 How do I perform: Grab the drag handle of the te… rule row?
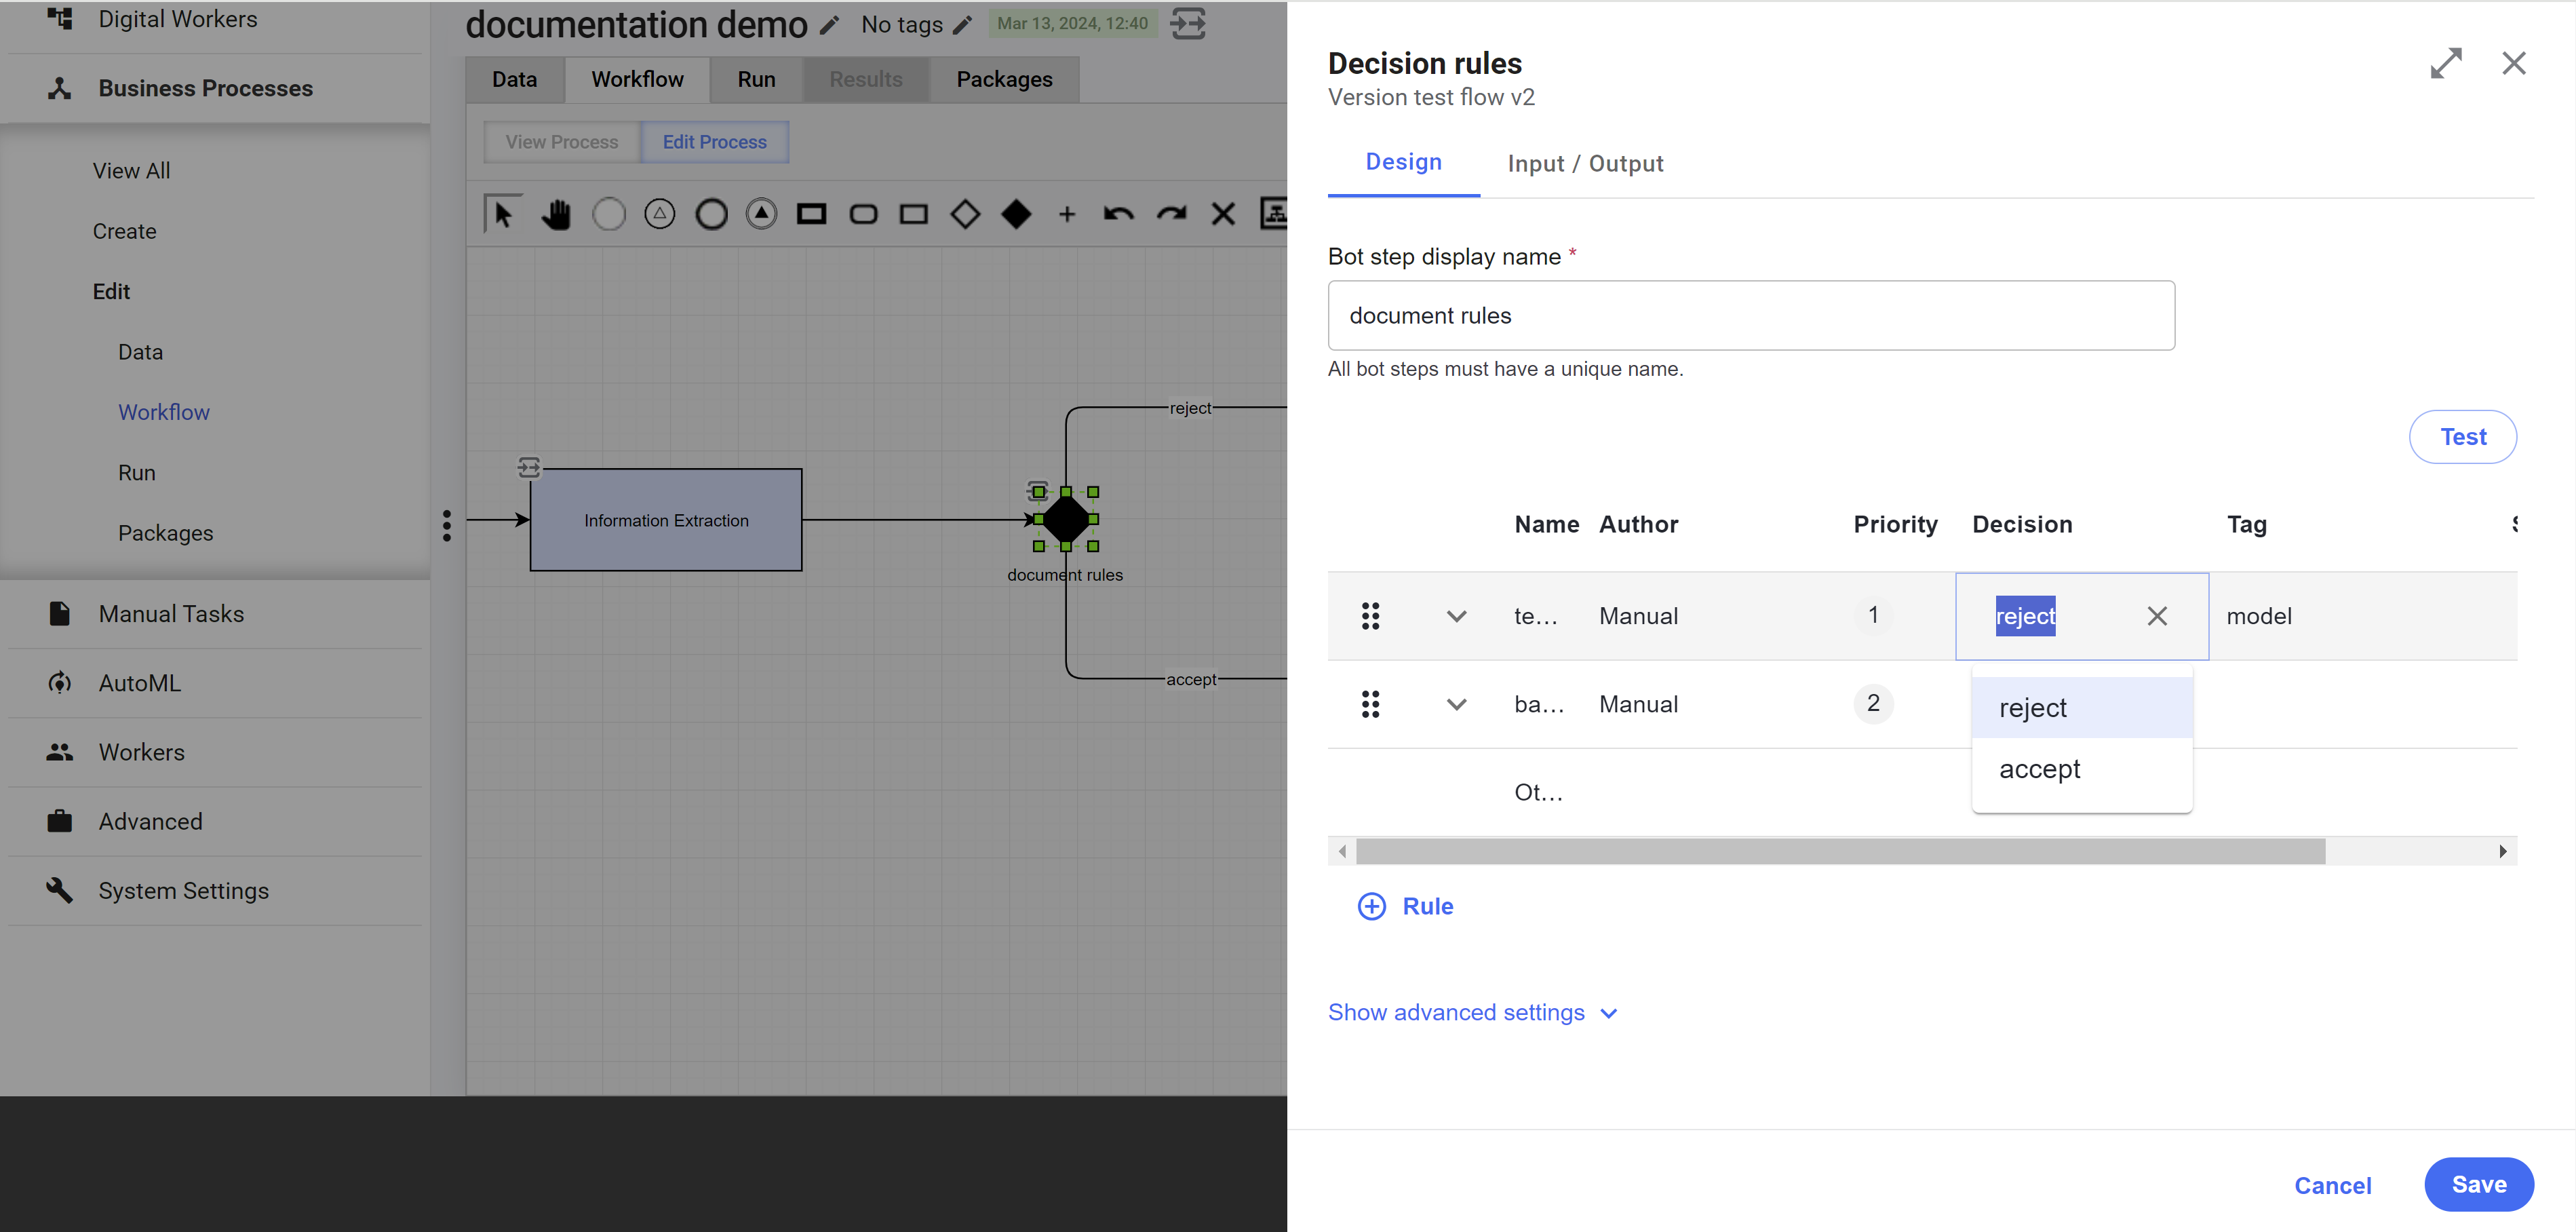pyautogui.click(x=1370, y=616)
